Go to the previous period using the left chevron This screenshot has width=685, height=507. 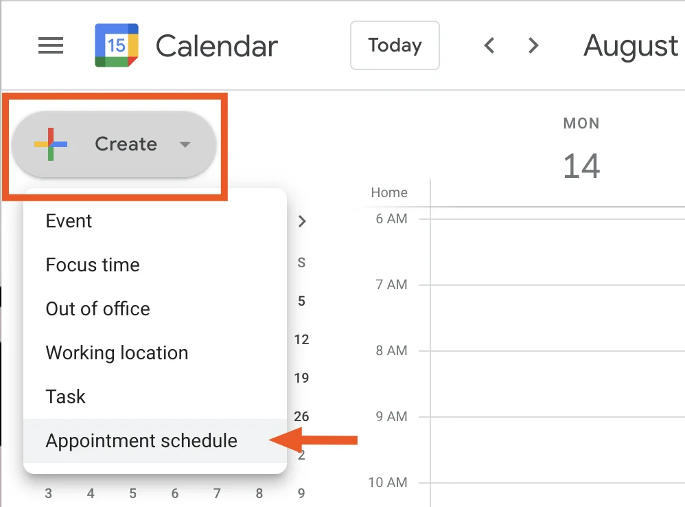(489, 45)
